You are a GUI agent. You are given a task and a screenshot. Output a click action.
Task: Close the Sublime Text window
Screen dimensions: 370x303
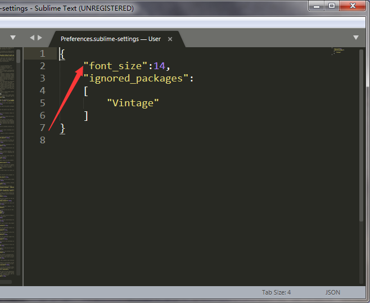(x=353, y=6)
